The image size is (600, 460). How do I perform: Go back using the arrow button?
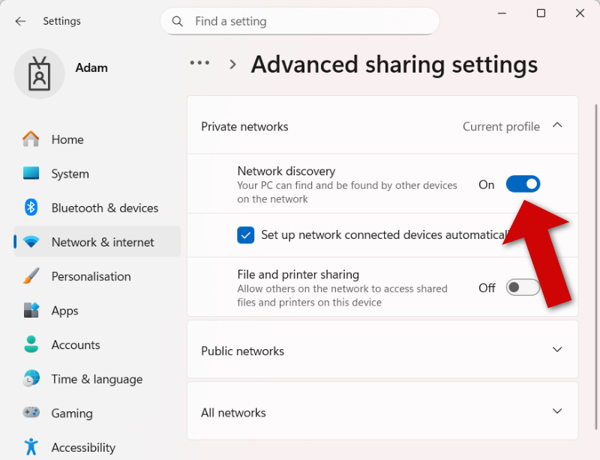[x=20, y=21]
